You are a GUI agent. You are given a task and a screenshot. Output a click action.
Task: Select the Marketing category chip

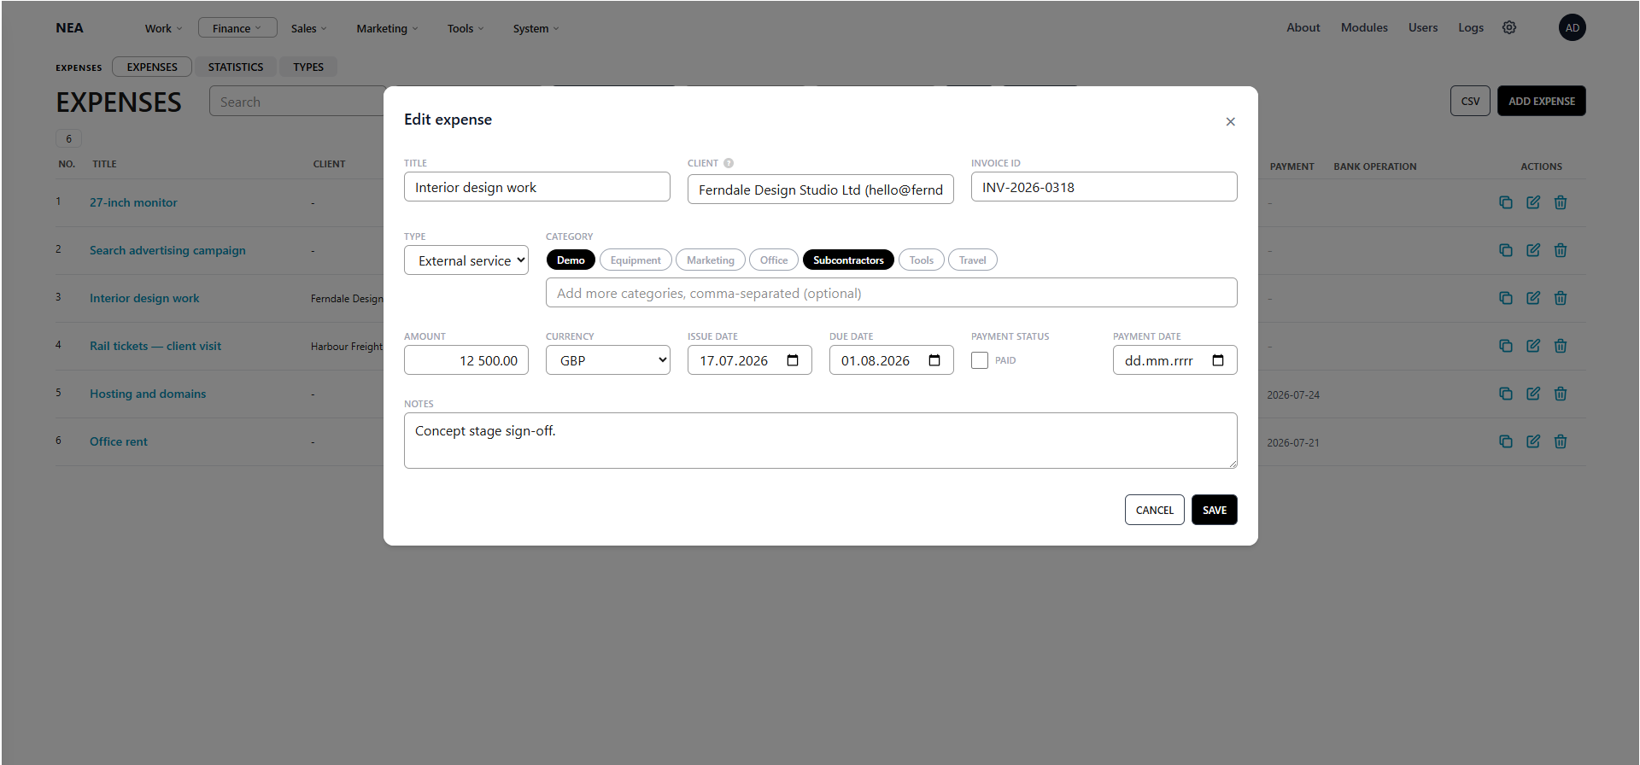711,260
